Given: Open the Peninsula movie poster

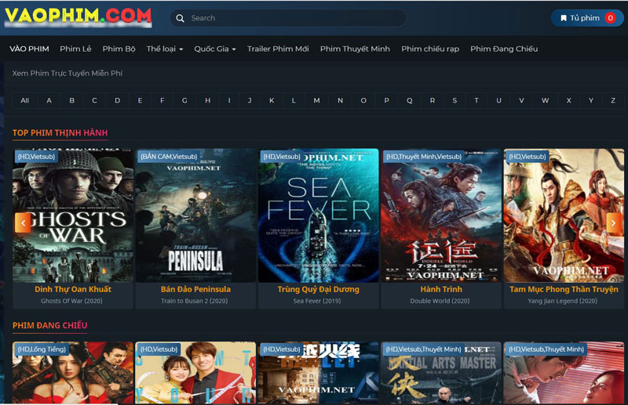Looking at the screenshot, I should click(195, 216).
